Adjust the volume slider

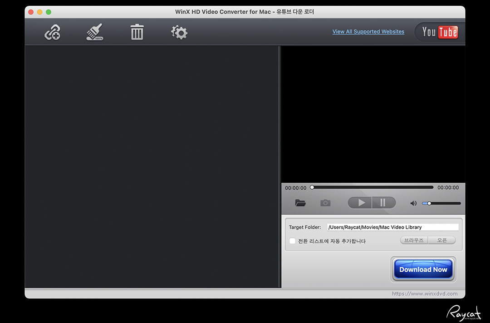(441, 203)
